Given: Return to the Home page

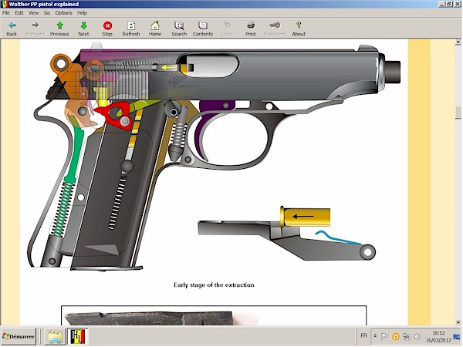Looking at the screenshot, I should coord(155,29).
